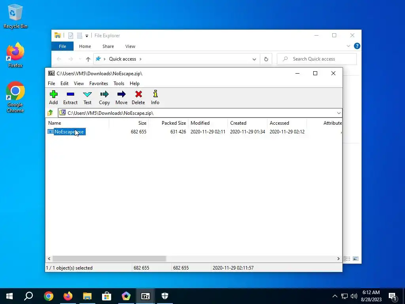Click the Add button in 7-Zip toolbar
The width and height of the screenshot is (405, 304).
click(x=53, y=97)
